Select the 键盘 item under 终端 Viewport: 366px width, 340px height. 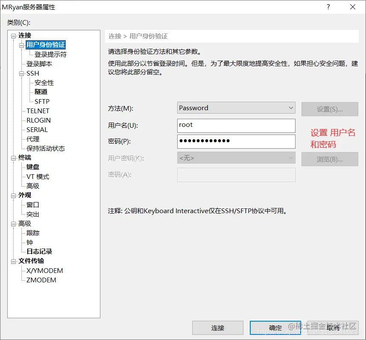pyautogui.click(x=32, y=167)
